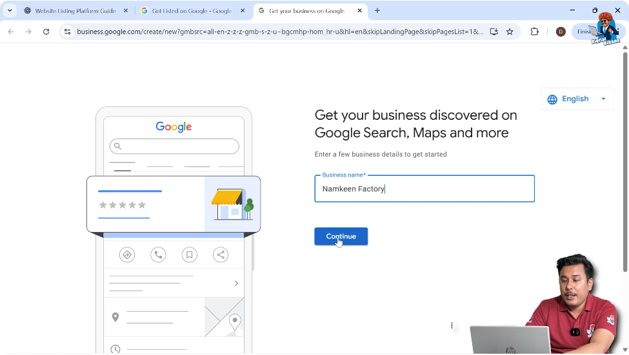Open the English language dropdown
This screenshot has height=355, width=629.
(x=577, y=99)
